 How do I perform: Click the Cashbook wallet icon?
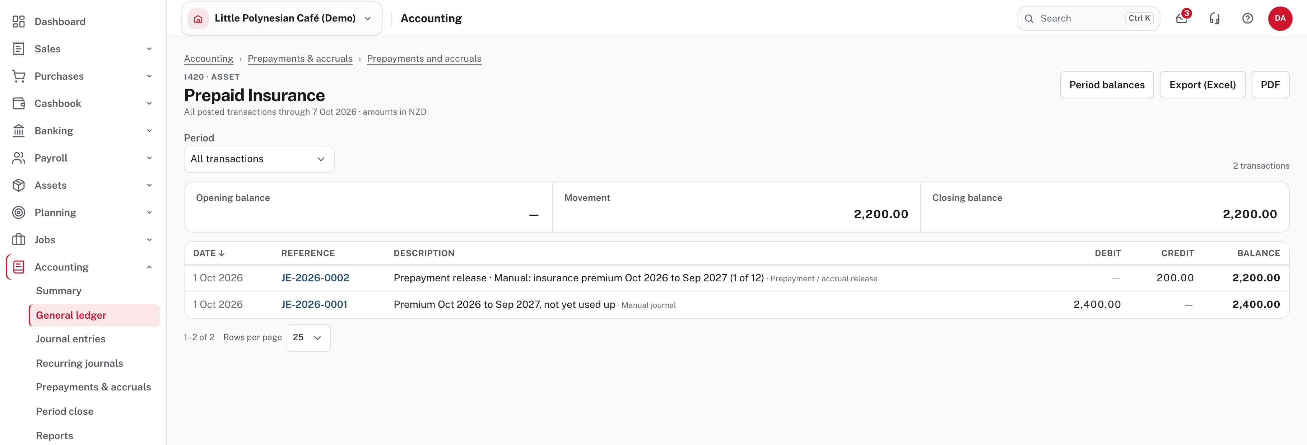tap(19, 103)
